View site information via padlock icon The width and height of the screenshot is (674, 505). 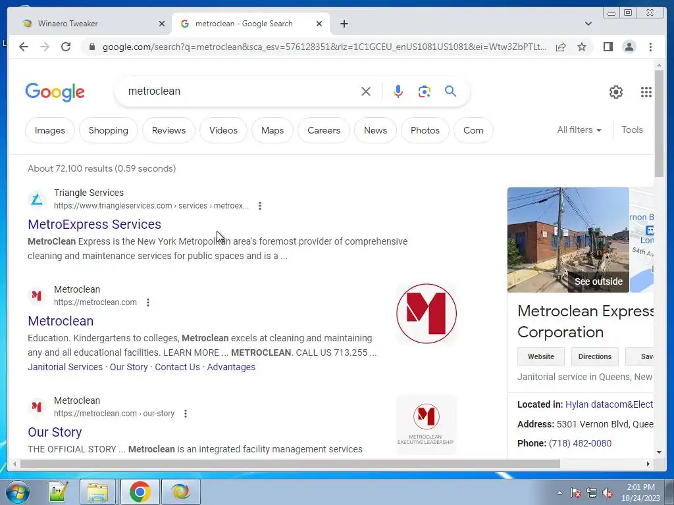pos(91,47)
